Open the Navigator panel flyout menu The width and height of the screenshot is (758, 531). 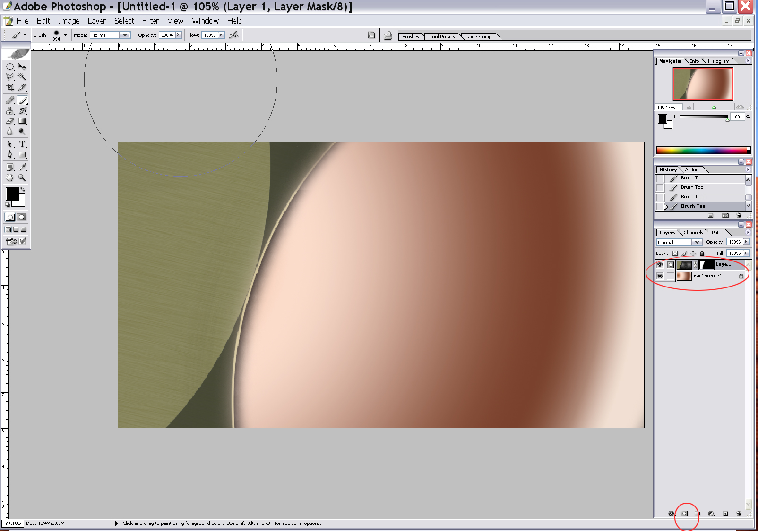[748, 61]
